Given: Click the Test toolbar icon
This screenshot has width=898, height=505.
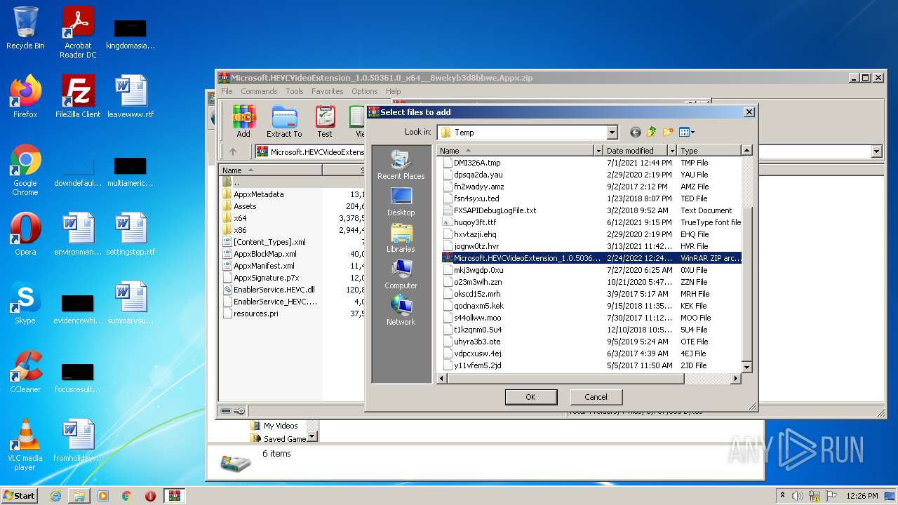Looking at the screenshot, I should 324,122.
